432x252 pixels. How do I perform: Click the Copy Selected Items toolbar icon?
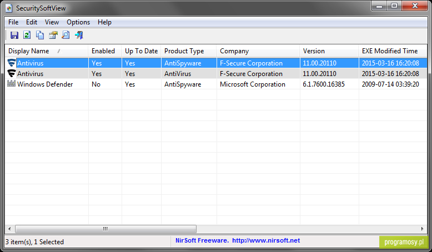click(x=40, y=35)
